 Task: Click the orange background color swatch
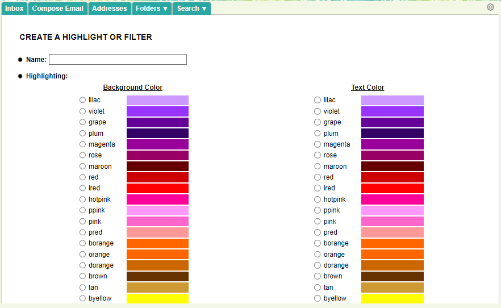point(157,255)
